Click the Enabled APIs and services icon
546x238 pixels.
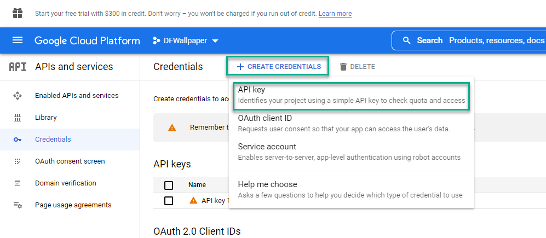tap(18, 96)
